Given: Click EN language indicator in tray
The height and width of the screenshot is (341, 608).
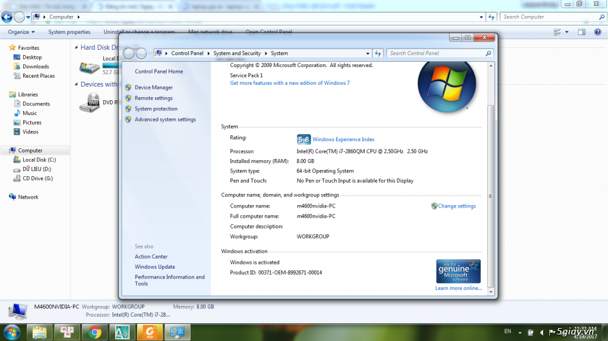Looking at the screenshot, I should pos(508,332).
